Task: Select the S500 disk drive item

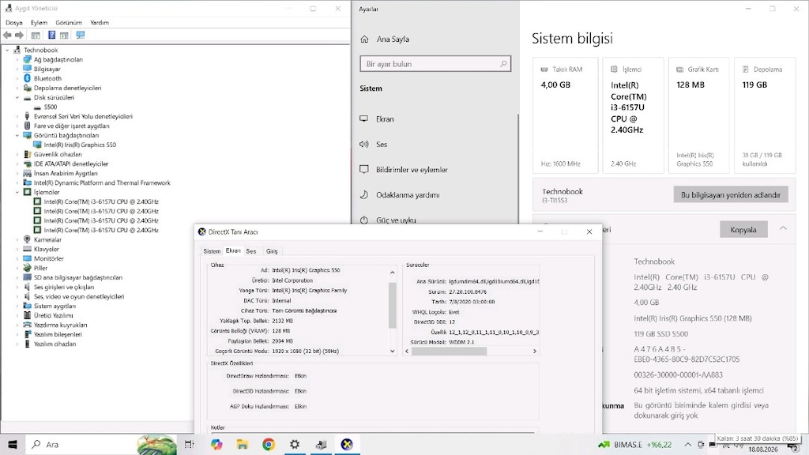Action: (x=51, y=107)
